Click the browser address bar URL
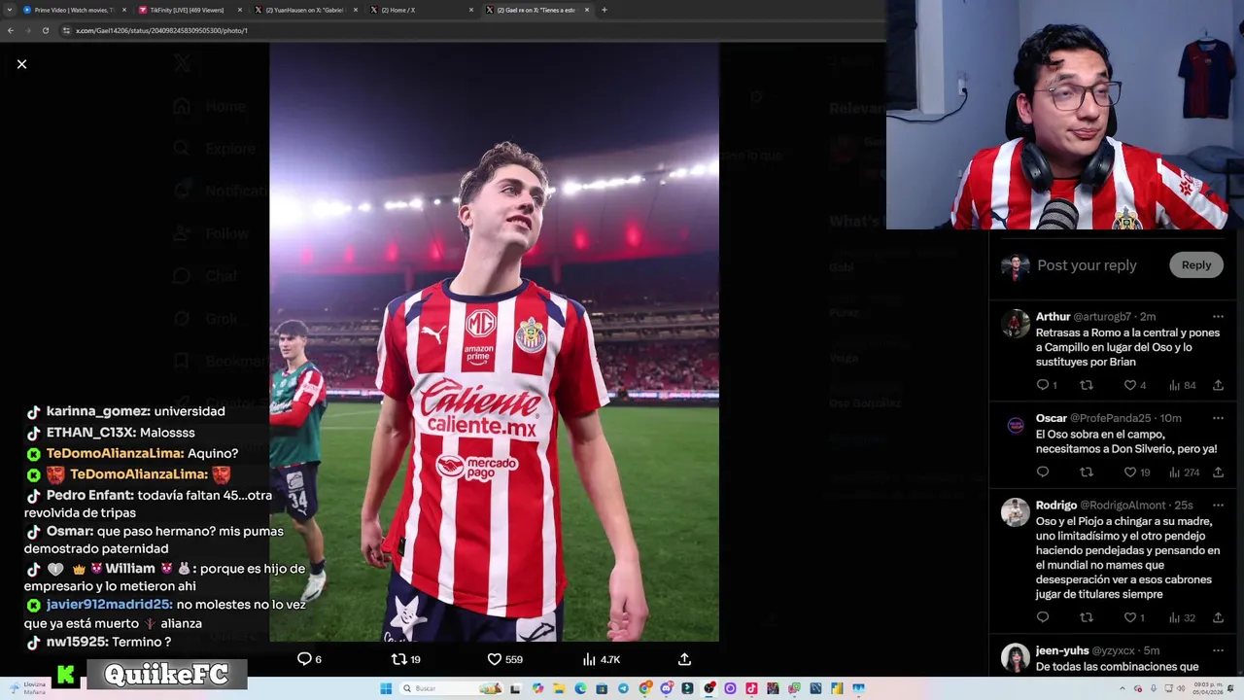1244x700 pixels. pos(161,30)
